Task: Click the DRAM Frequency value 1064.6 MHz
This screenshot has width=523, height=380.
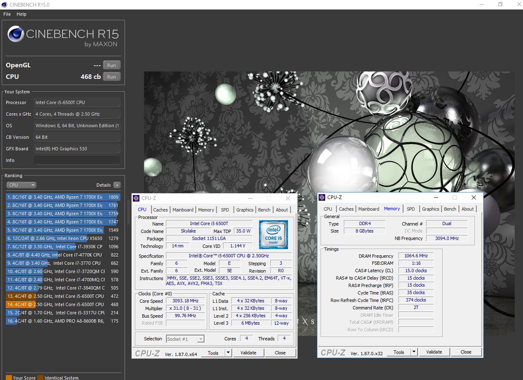Action: [416, 256]
